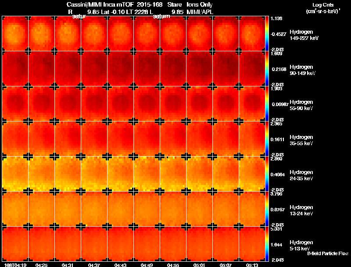
Task: Click the Cassini/MIMI Inca mTOF title text
Action: 100,4
